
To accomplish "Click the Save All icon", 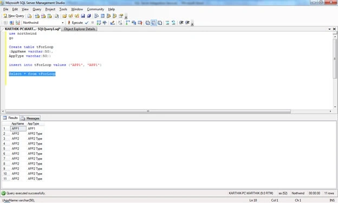I will 89,16.
